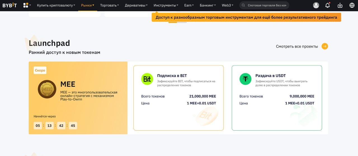Click the Начнётся через label

point(44,116)
